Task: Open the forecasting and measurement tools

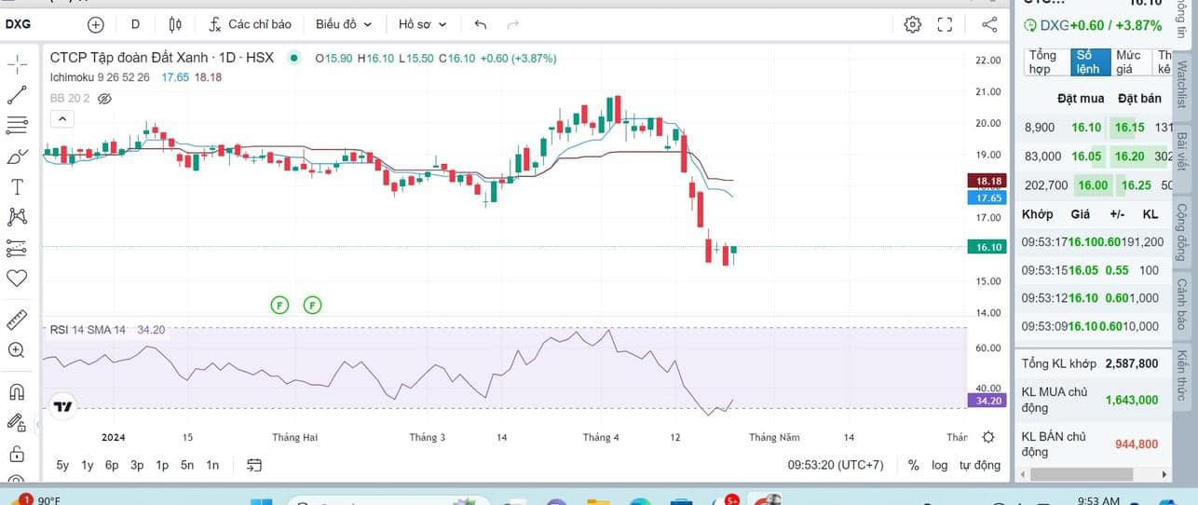Action: 17,248
